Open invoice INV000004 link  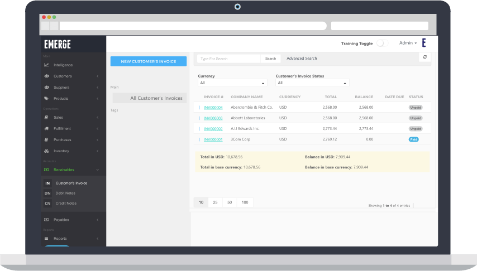[x=213, y=108]
